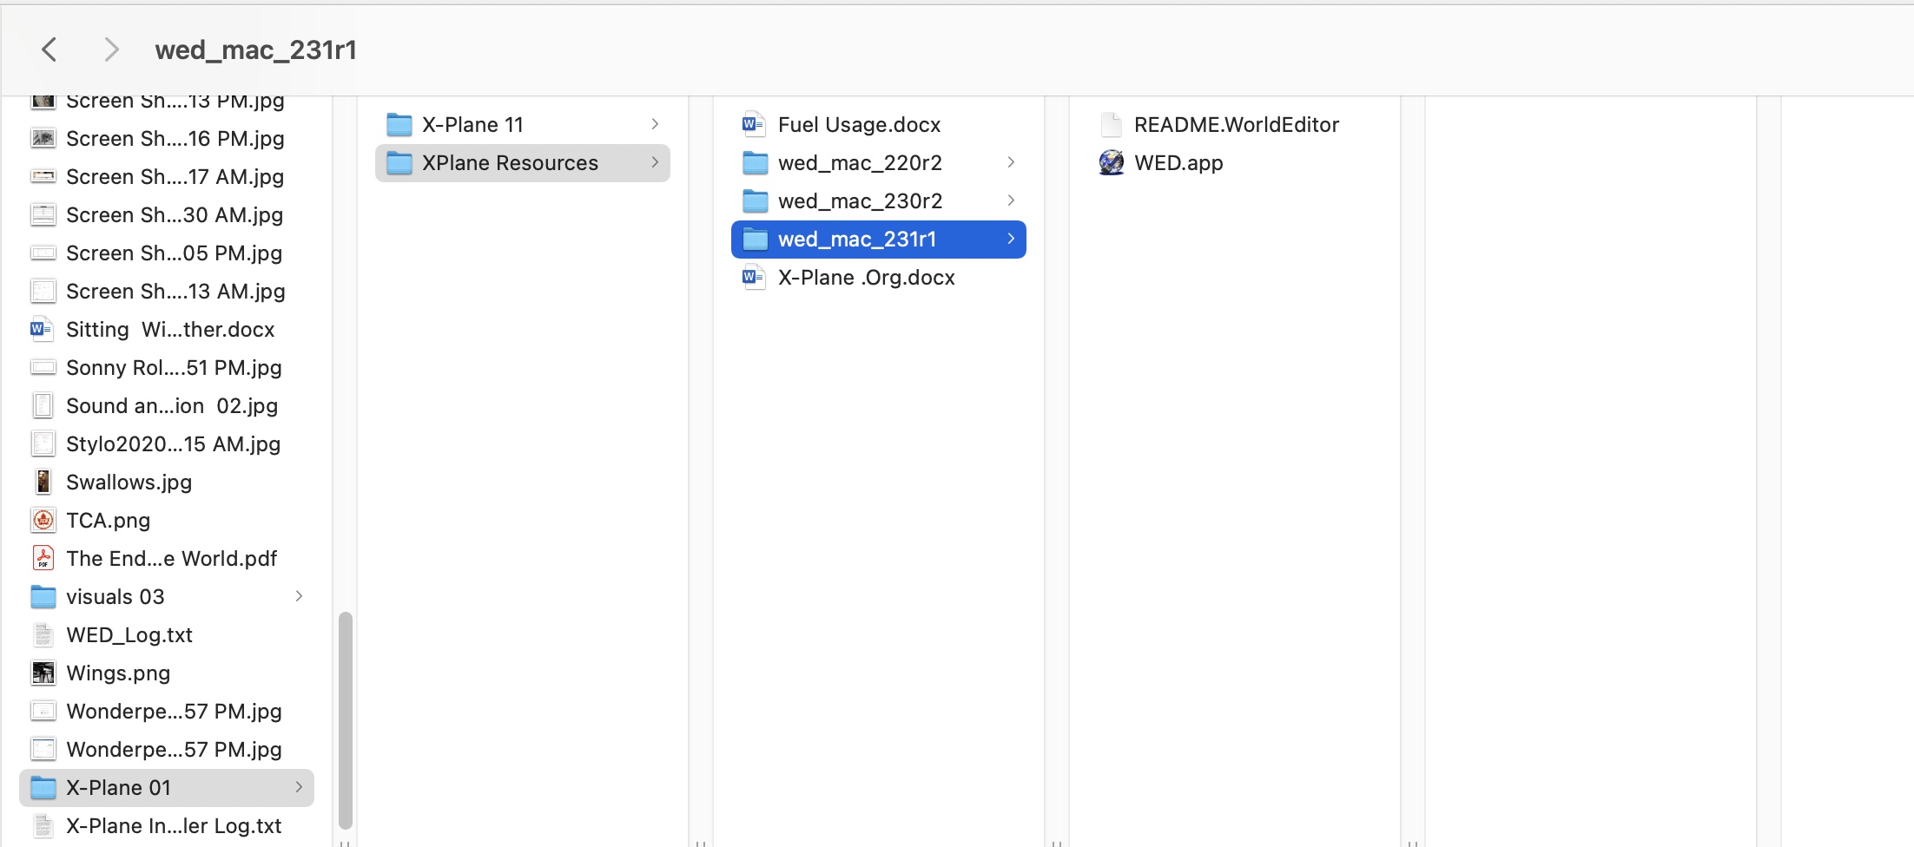Select the file name Fuel Usage.docx
The image size is (1914, 847).
pos(860,124)
